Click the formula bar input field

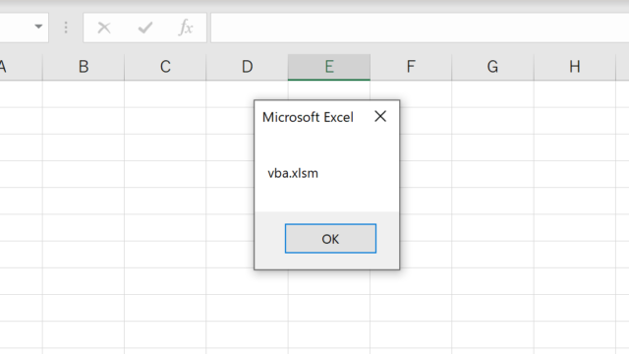coord(420,28)
